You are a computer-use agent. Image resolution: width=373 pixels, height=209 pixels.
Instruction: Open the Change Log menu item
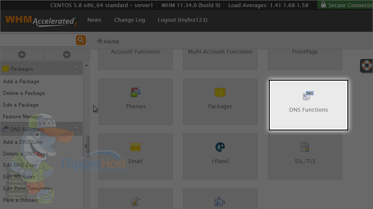[129, 20]
